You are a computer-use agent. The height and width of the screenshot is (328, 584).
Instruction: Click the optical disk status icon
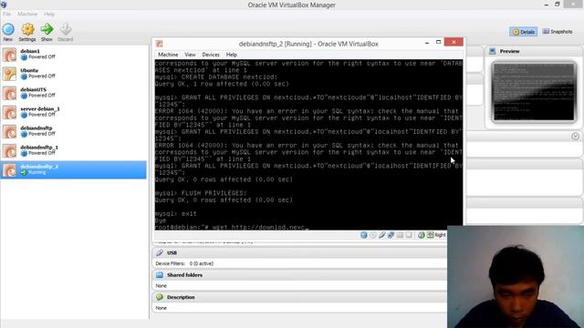pyautogui.click(x=373, y=235)
